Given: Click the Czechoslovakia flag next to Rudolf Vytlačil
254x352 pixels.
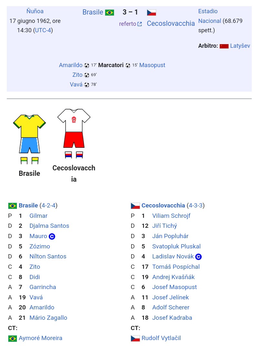Looking at the screenshot, I should click(x=135, y=338).
